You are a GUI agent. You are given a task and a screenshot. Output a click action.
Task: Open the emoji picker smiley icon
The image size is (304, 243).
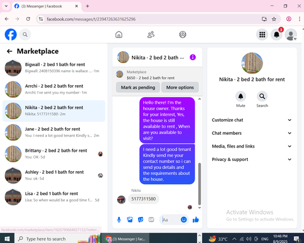tap(184, 220)
